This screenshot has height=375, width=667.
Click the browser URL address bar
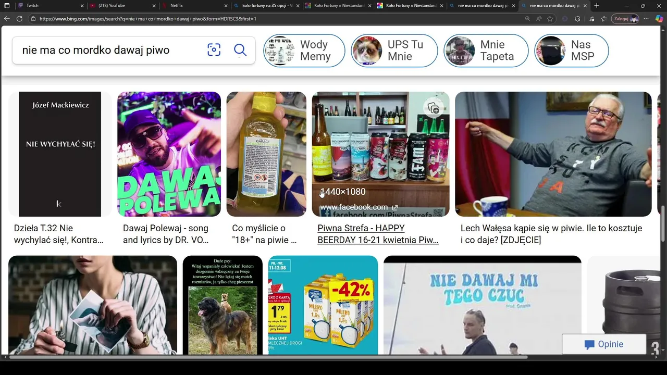tap(276, 19)
